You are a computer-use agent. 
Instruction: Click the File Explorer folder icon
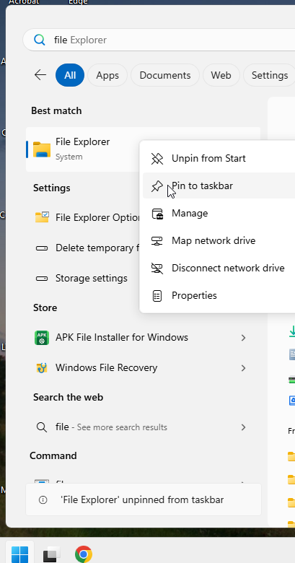(42, 149)
